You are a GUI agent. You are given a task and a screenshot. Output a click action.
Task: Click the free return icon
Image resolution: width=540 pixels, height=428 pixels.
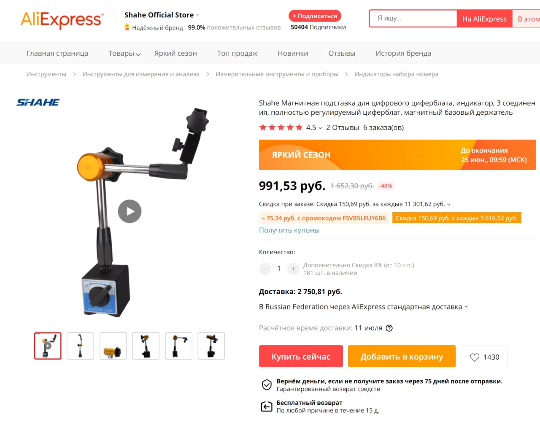[267, 406]
